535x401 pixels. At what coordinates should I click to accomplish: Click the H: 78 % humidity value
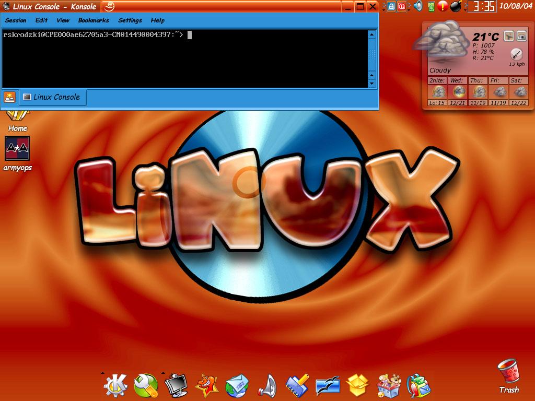[483, 52]
